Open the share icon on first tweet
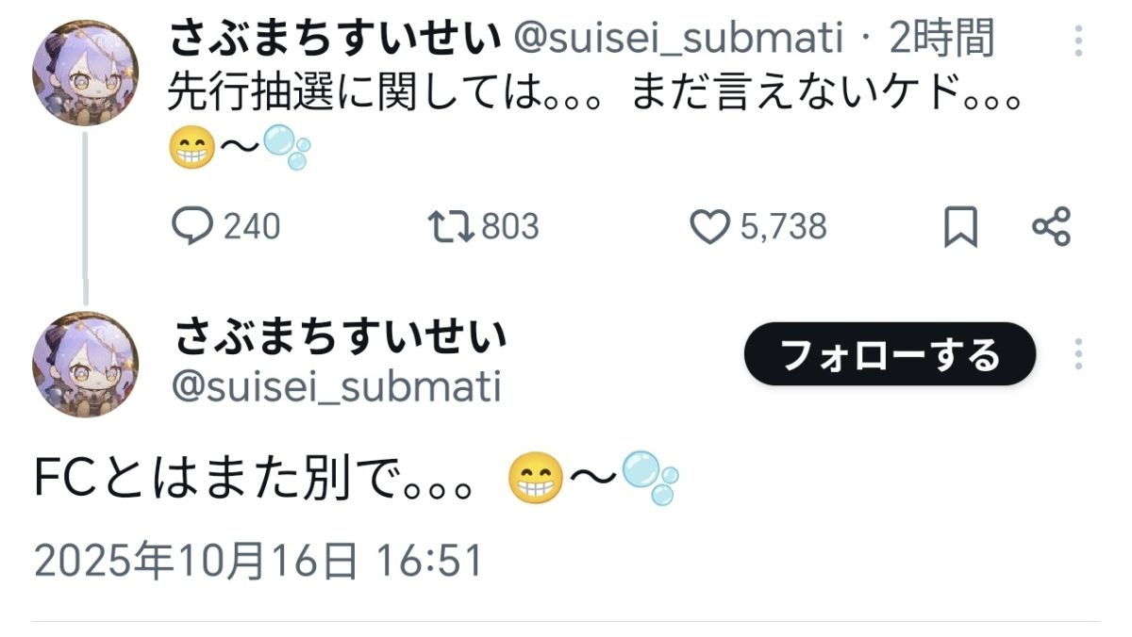1132x637 pixels. (1051, 227)
